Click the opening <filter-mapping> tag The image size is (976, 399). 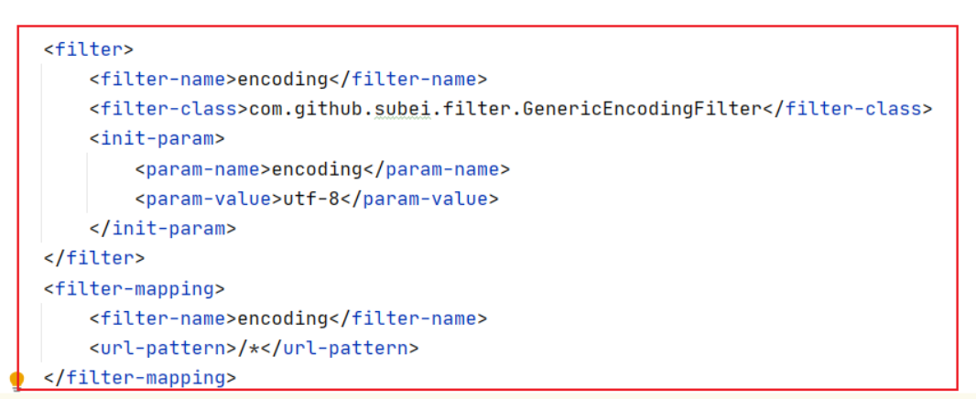click(x=134, y=288)
